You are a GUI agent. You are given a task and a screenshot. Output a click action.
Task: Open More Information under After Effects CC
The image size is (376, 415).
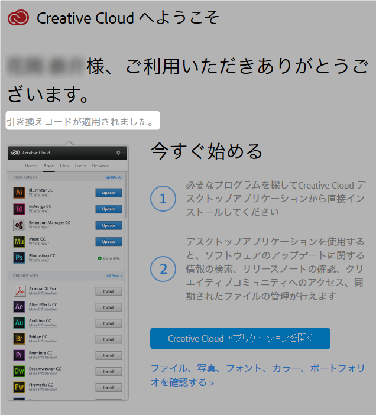(x=43, y=309)
